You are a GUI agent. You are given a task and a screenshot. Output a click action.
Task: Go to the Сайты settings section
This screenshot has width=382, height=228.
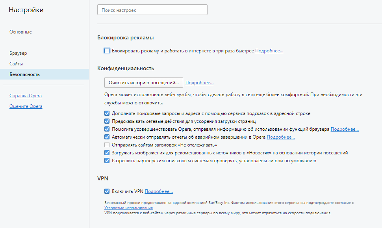pos(16,64)
